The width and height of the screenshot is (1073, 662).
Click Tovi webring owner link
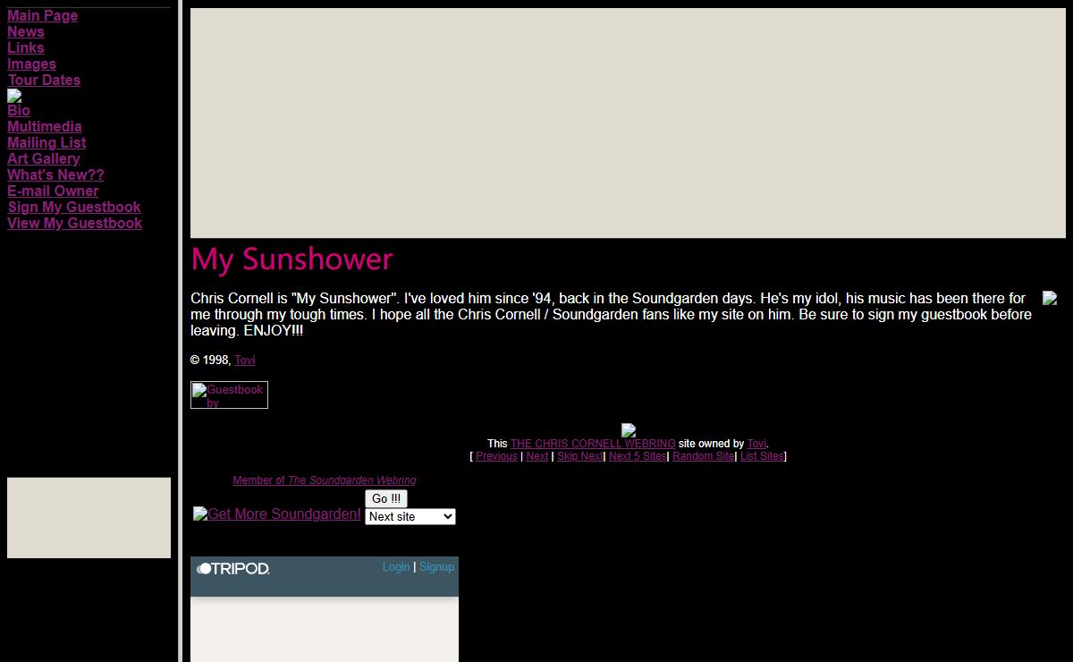[756, 444]
